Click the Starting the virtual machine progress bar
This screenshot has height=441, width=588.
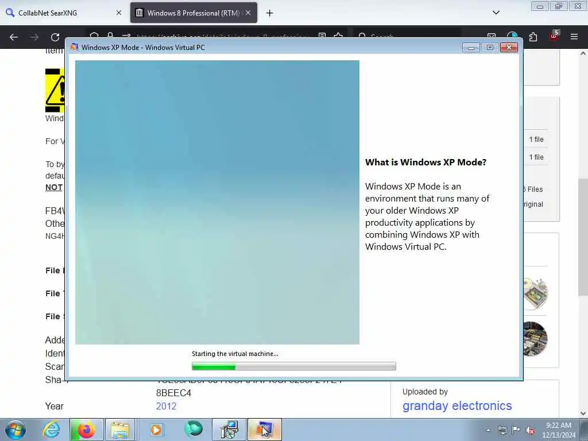tap(293, 366)
